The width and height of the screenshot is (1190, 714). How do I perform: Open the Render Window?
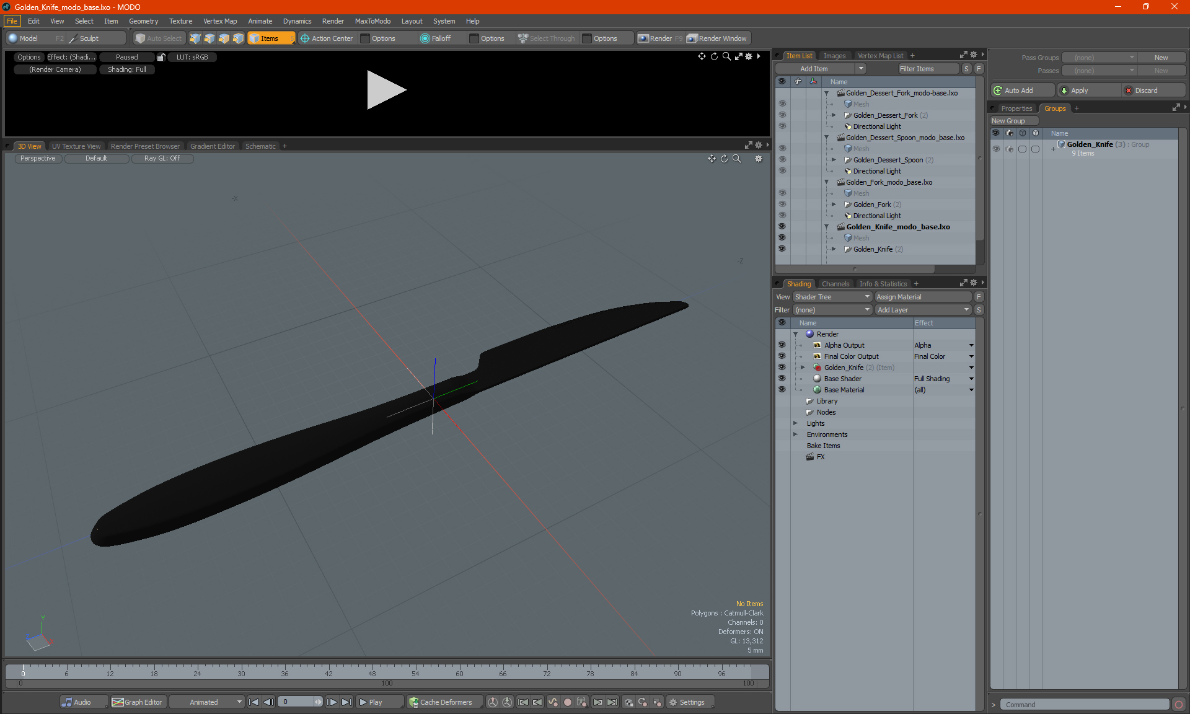click(x=717, y=38)
